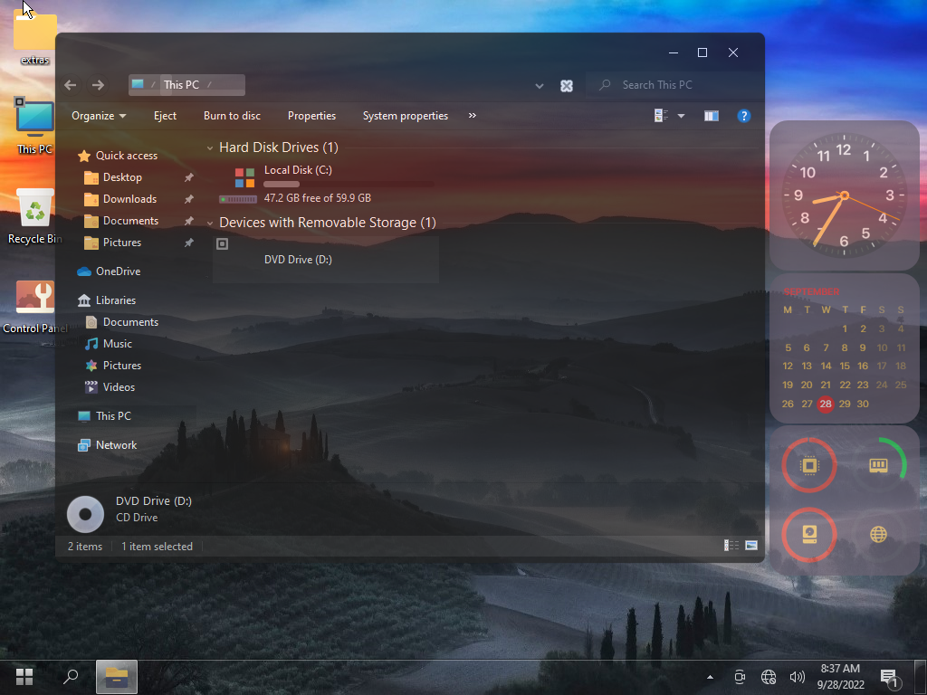Show hidden tray icons arrow

click(710, 677)
